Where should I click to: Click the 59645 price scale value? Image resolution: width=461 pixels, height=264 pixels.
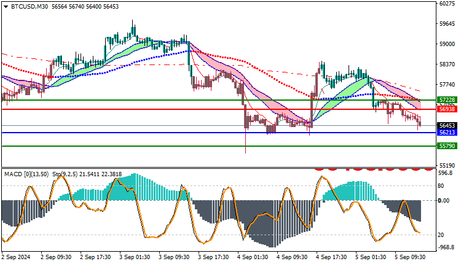click(447, 24)
